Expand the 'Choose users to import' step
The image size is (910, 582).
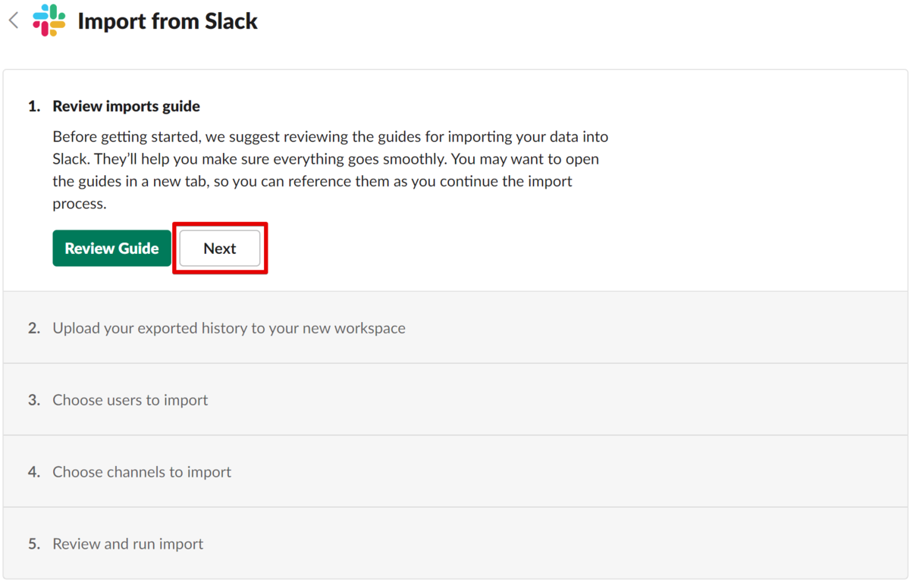[455, 400]
